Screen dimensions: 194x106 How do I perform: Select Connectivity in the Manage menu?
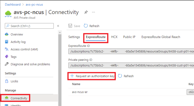click(19, 98)
